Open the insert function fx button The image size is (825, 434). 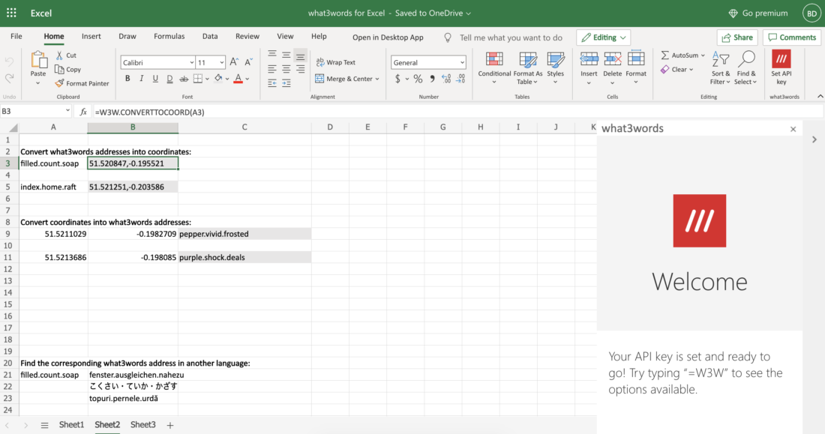coord(83,112)
